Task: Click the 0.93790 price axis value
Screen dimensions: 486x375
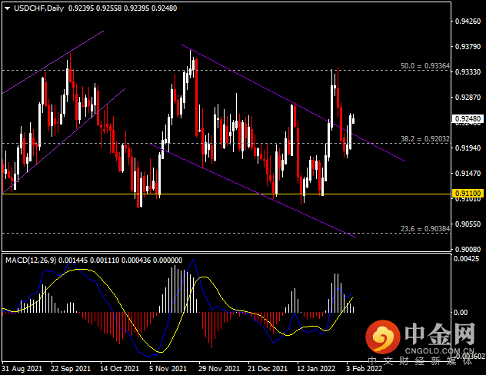Action: (x=468, y=46)
